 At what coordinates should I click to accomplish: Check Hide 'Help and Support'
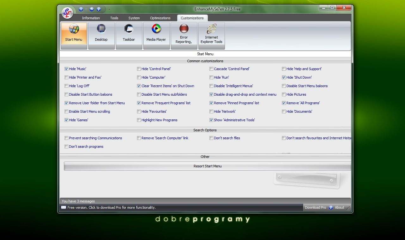pos(284,69)
